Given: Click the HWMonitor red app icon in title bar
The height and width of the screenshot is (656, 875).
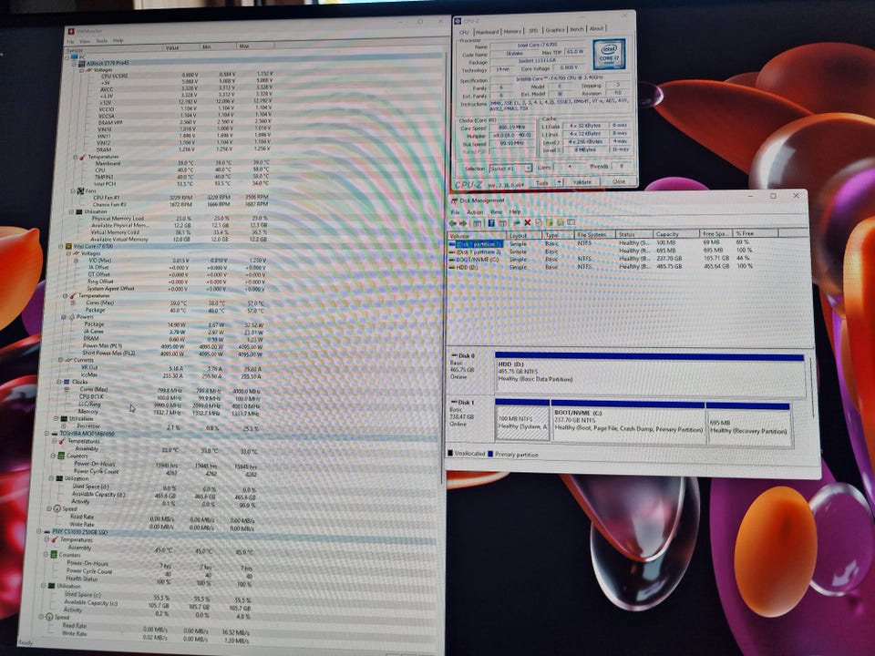Looking at the screenshot, I should point(70,31).
